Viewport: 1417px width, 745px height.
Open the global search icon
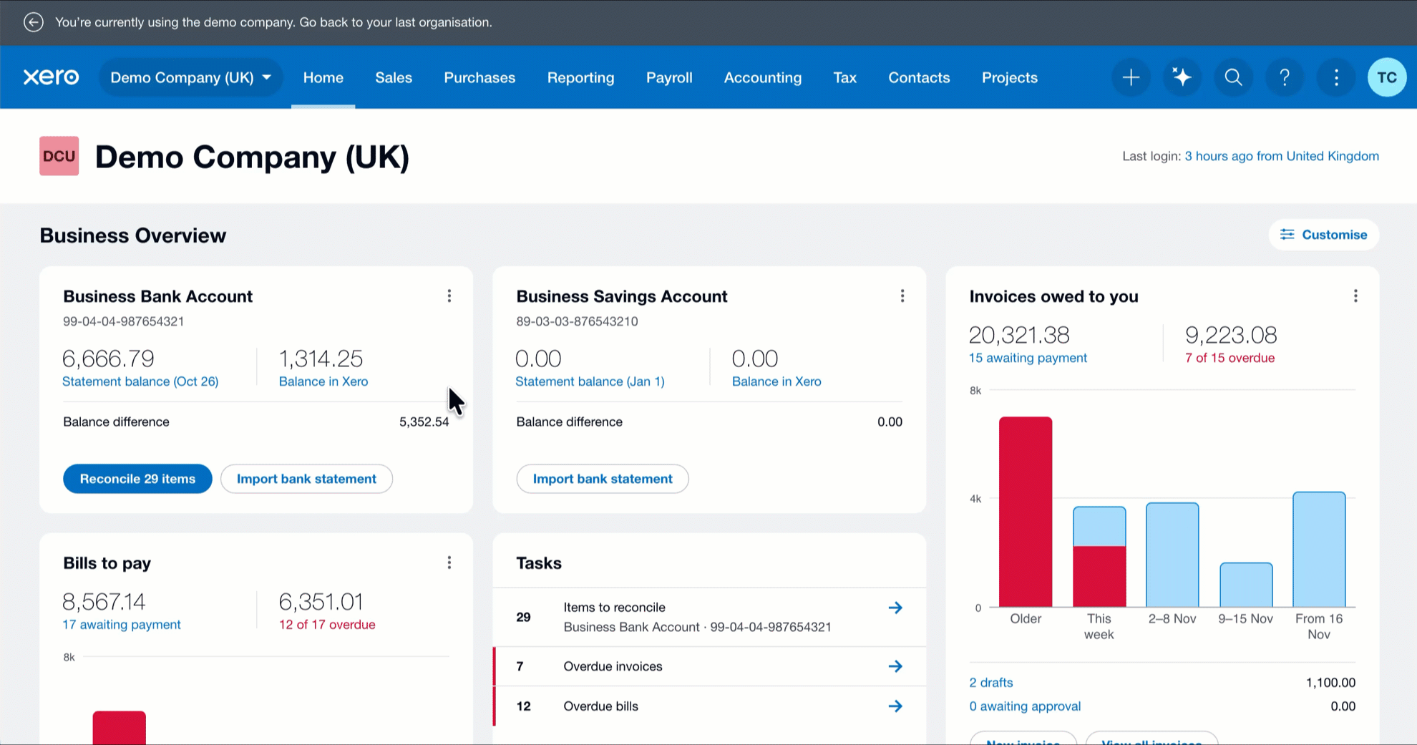click(1233, 77)
